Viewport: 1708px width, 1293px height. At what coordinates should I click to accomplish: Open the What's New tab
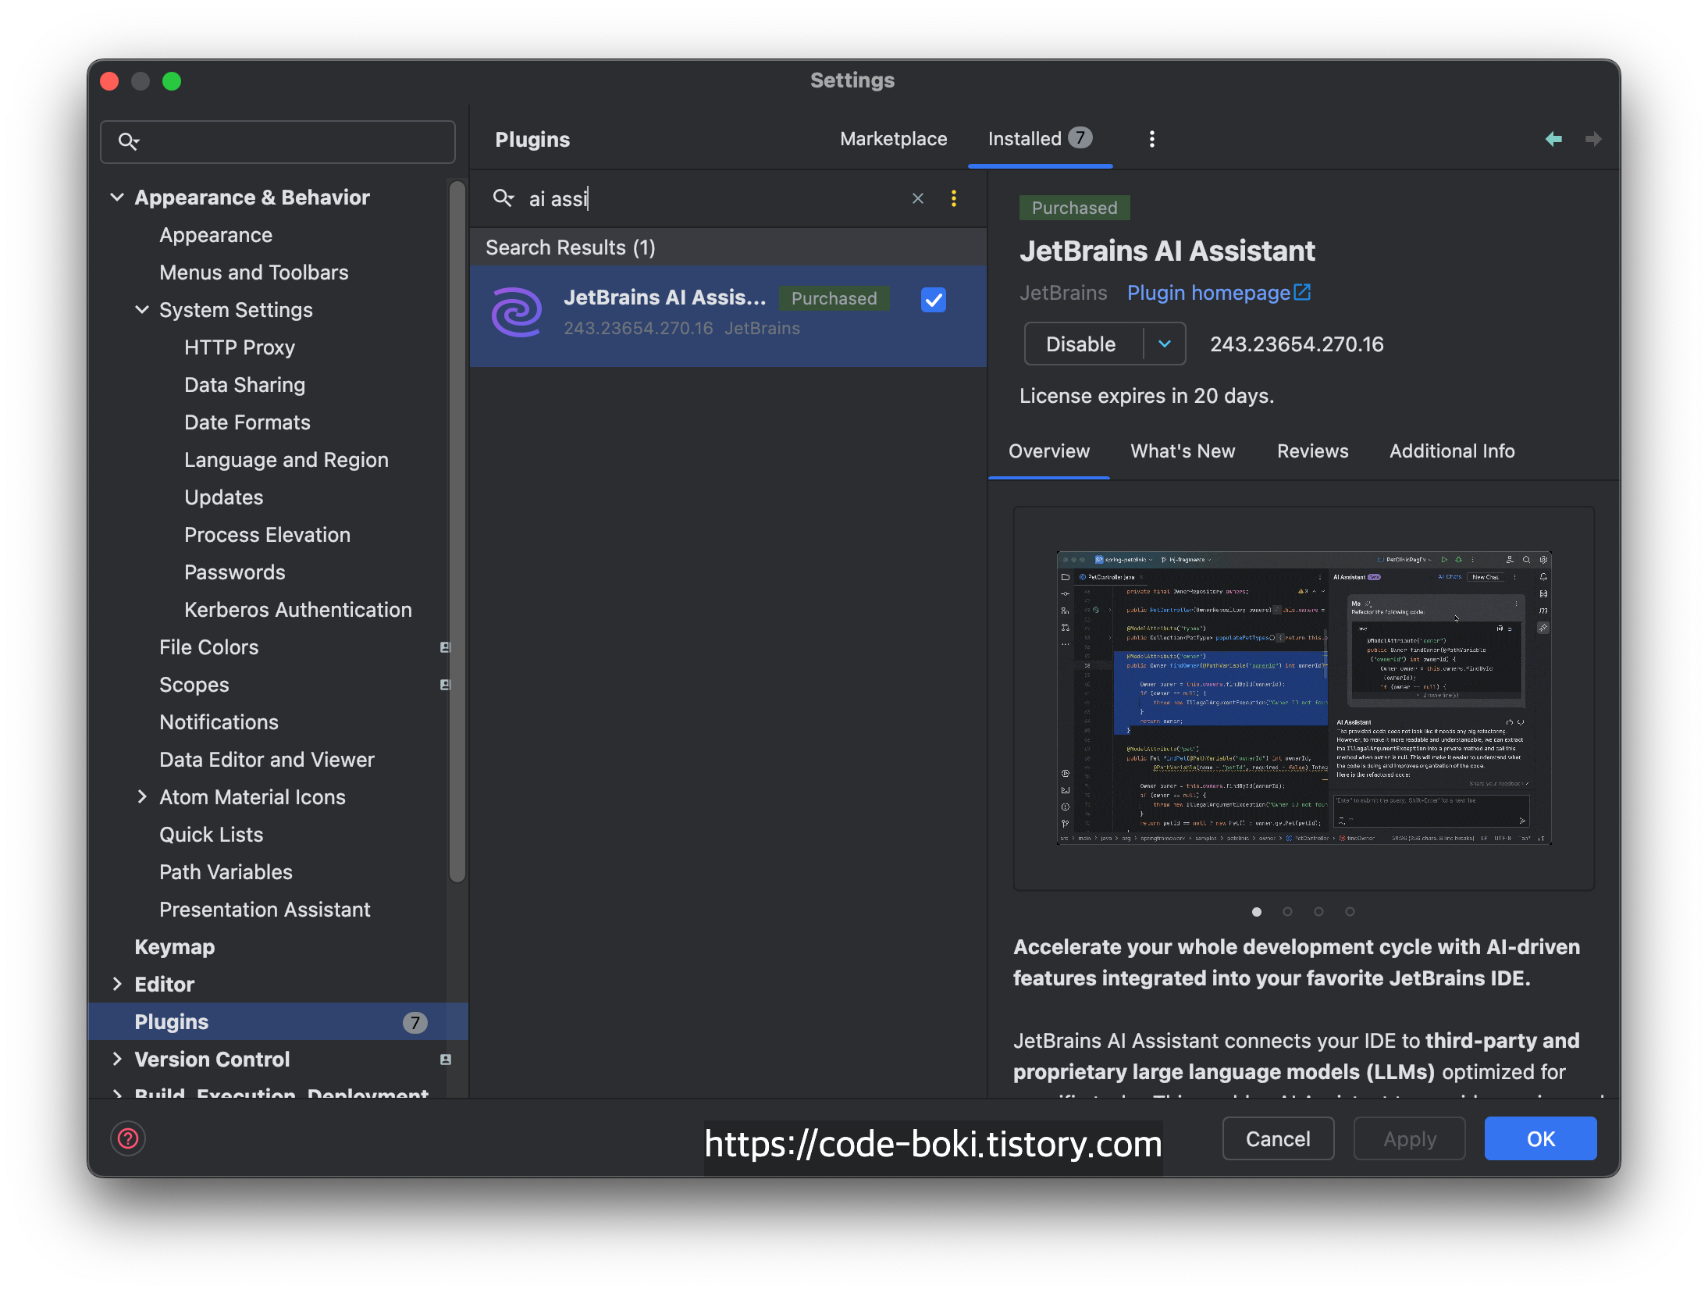(1183, 451)
